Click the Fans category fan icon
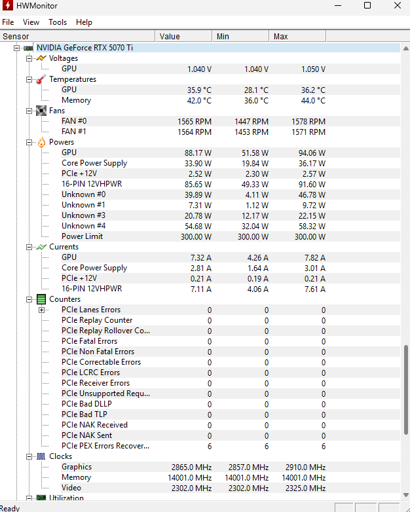The width and height of the screenshot is (410, 512). click(x=41, y=111)
